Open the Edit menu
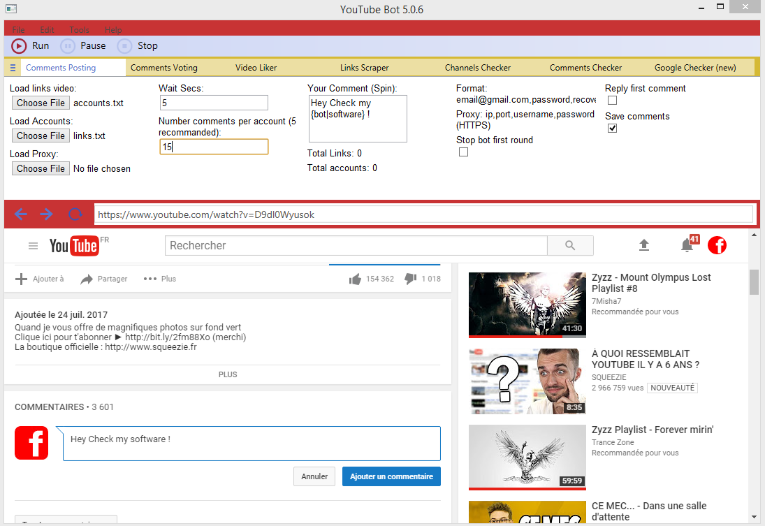The height and width of the screenshot is (526, 765). 47,30
